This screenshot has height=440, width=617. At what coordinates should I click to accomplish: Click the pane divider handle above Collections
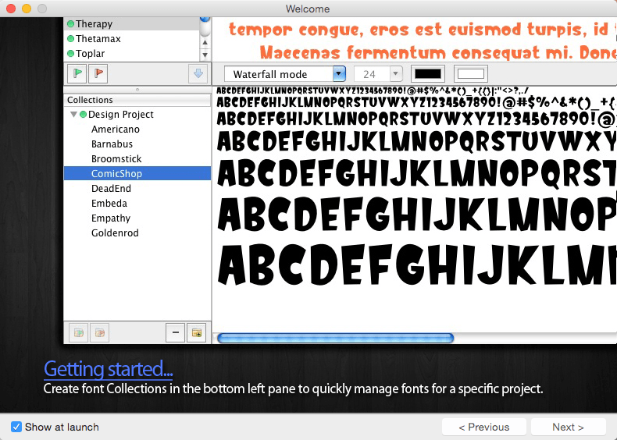click(x=137, y=90)
